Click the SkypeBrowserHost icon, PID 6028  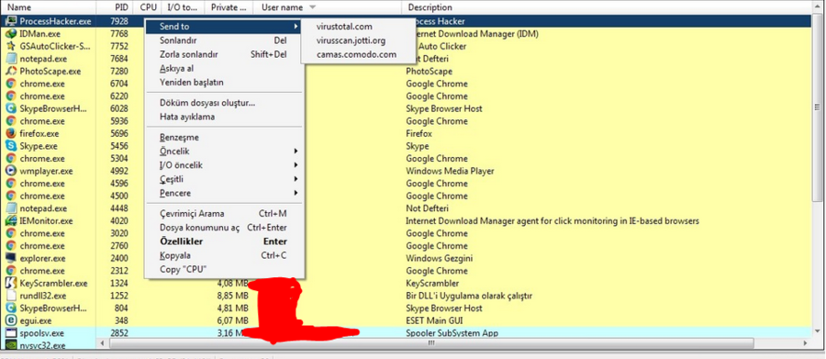click(10, 108)
